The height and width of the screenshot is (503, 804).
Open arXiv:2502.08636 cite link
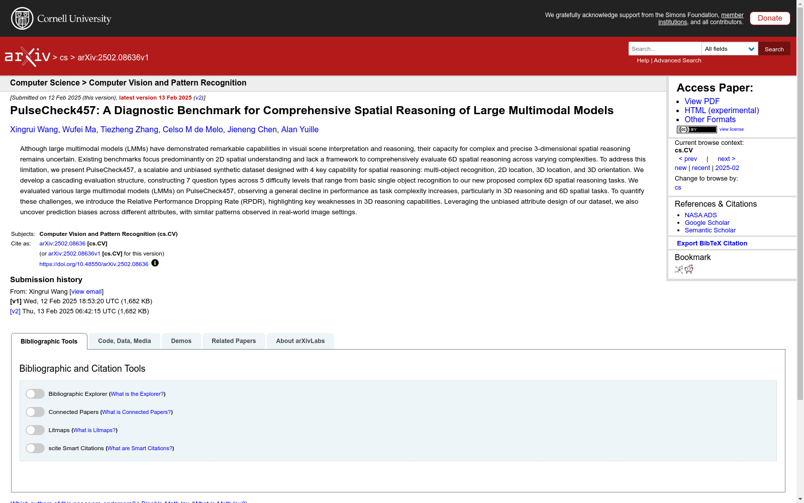(62, 243)
